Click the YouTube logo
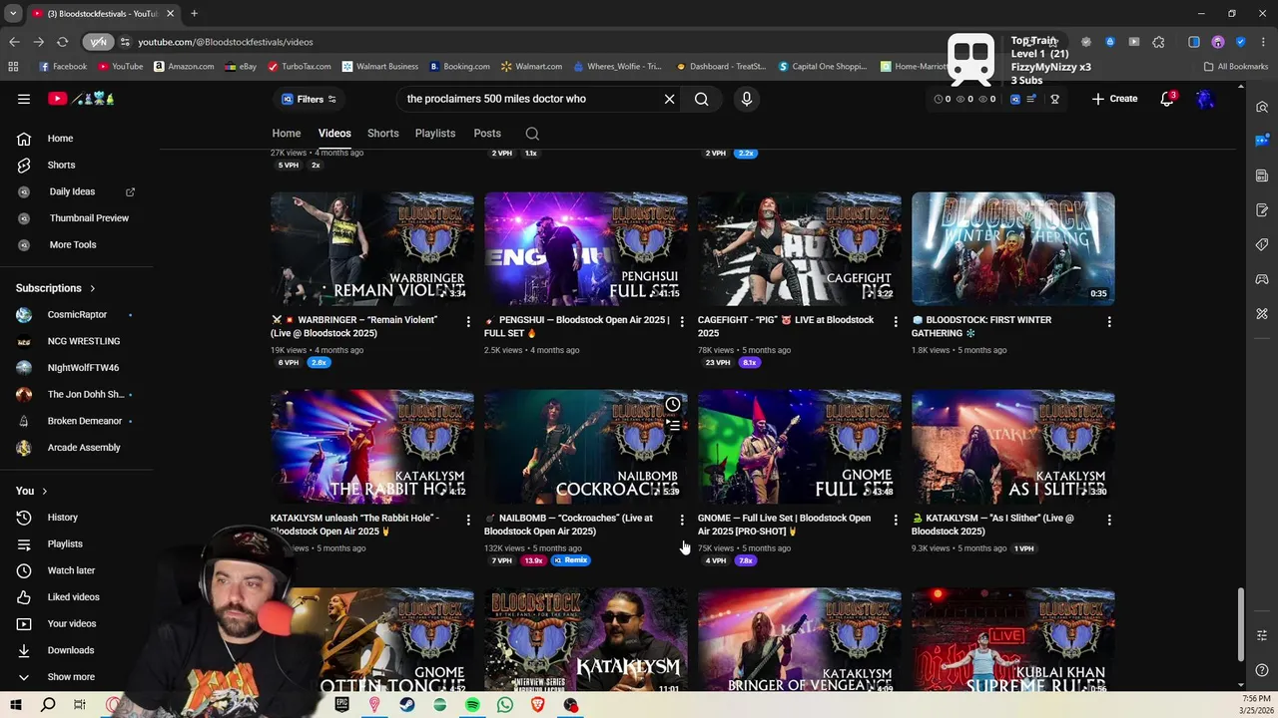Screen dimensions: 1278x718 point(58,99)
